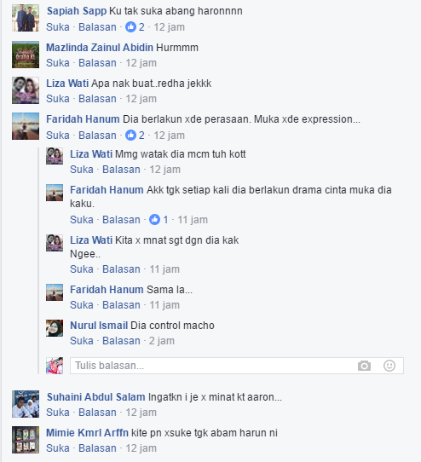Viewport: 421px width, 462px height.
Task: Open the 2 jam timestamp on Nurul's reply
Action: pos(162,341)
